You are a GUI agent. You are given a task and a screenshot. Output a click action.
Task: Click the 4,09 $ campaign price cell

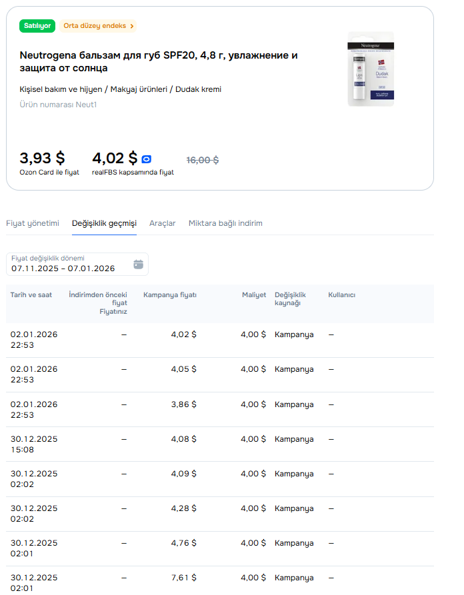click(183, 474)
